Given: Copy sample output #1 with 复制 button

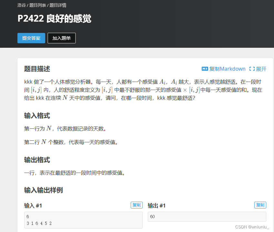Looking at the screenshot, I should coord(260,205).
